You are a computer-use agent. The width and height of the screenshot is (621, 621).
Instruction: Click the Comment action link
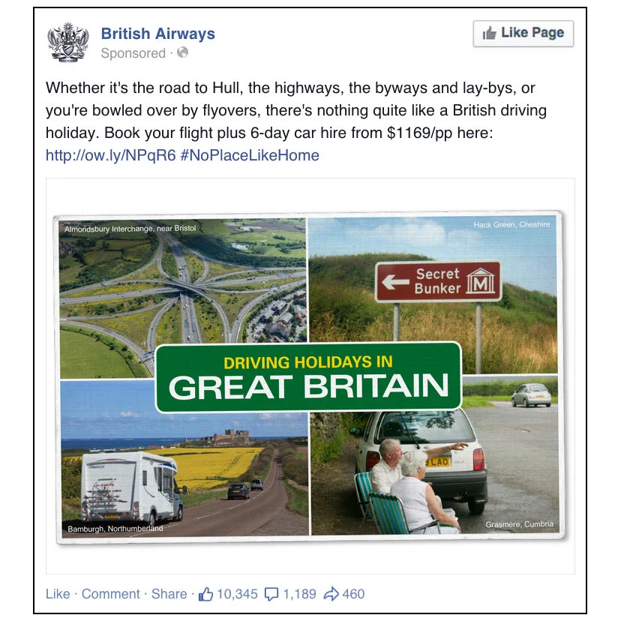coord(111,594)
